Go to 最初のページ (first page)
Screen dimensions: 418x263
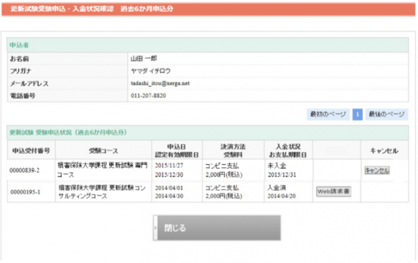tap(329, 114)
